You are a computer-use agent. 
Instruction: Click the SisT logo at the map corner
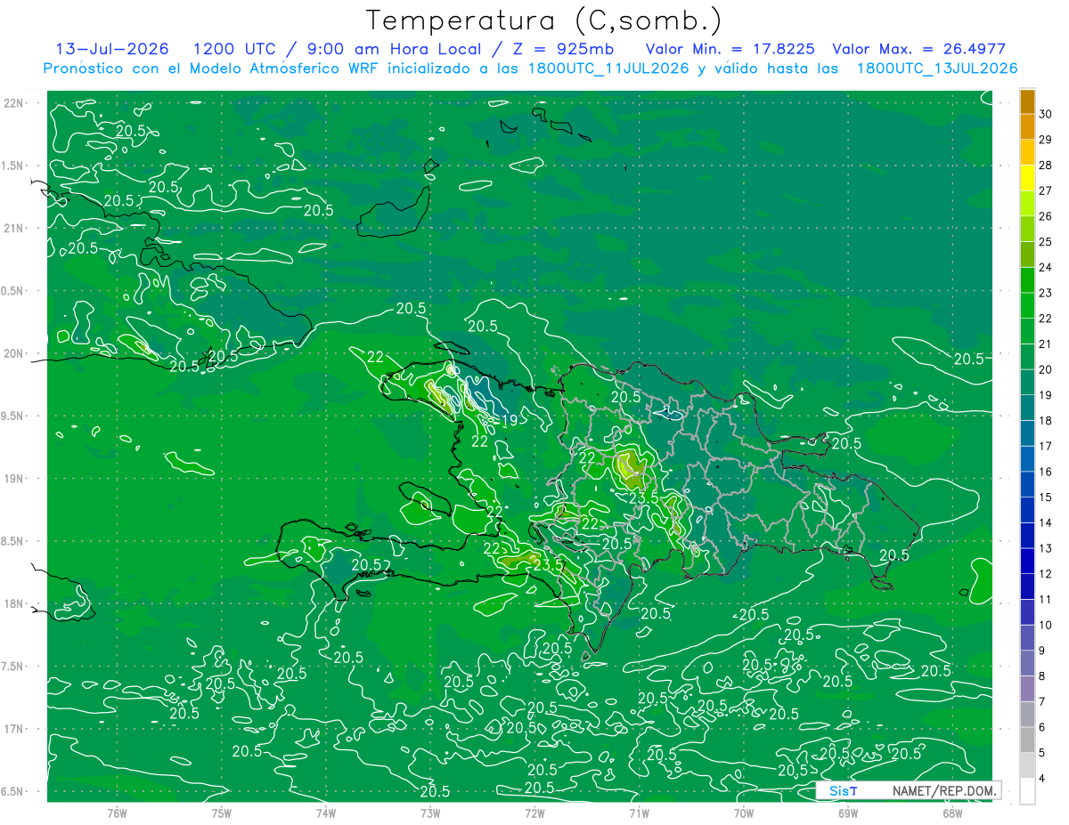(x=843, y=790)
